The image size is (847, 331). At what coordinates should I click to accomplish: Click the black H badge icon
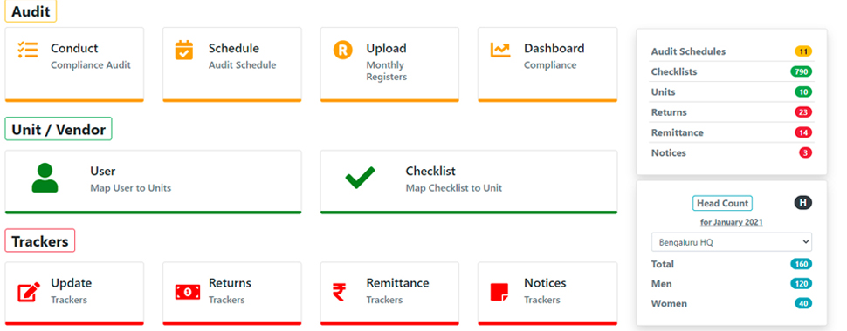(802, 203)
